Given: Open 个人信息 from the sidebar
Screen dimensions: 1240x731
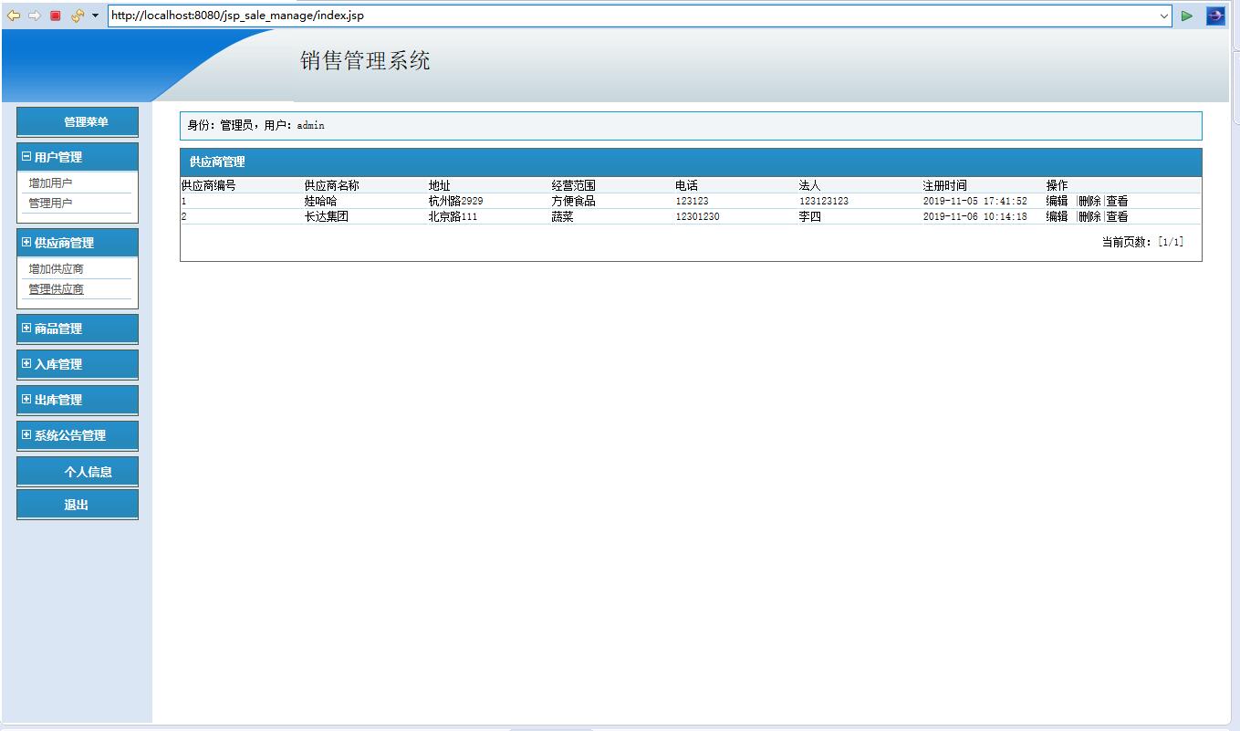Looking at the screenshot, I should (x=77, y=470).
